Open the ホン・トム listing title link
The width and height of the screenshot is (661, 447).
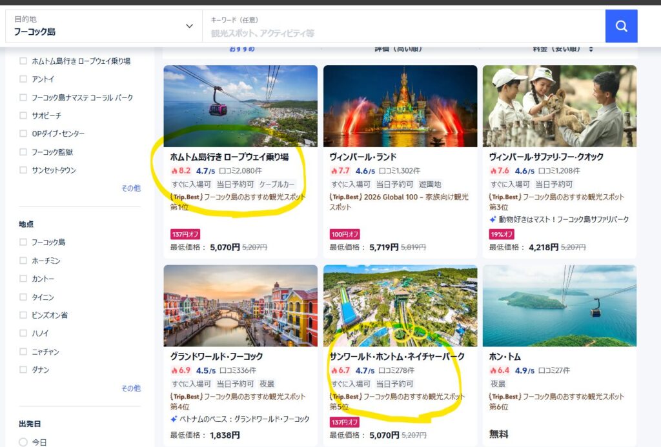pos(505,356)
